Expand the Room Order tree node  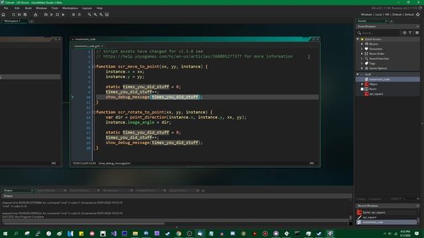(362, 54)
